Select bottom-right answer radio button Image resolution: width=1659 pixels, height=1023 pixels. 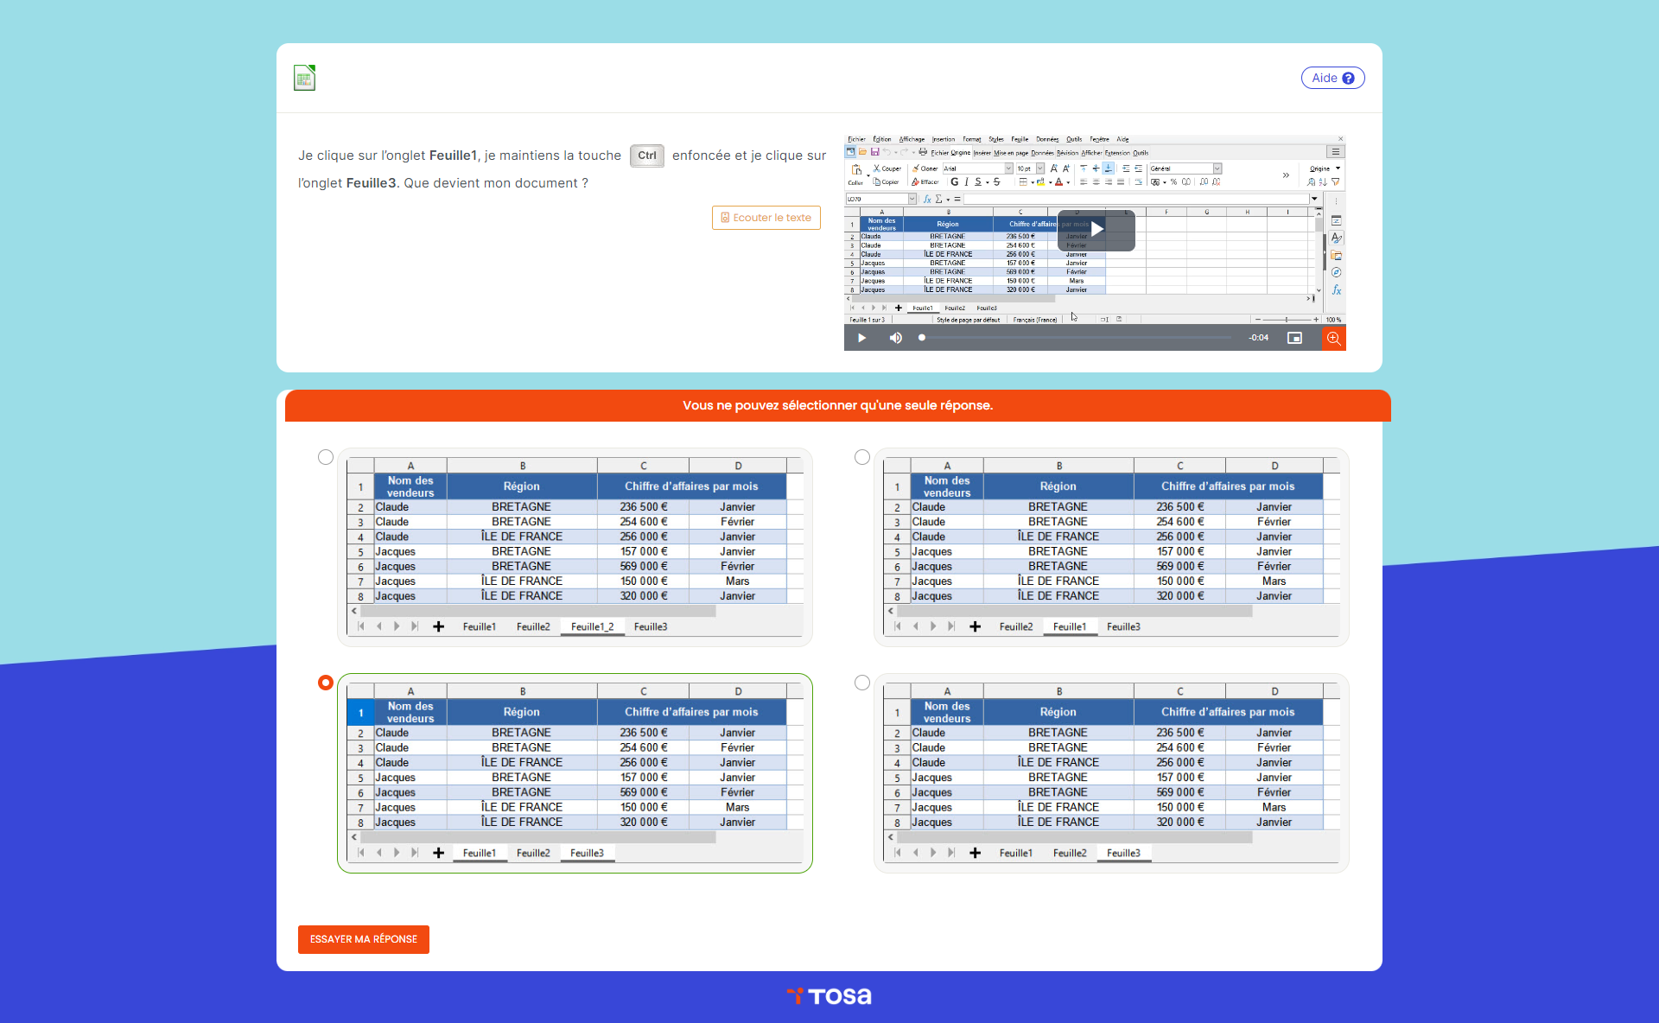pos(862,683)
